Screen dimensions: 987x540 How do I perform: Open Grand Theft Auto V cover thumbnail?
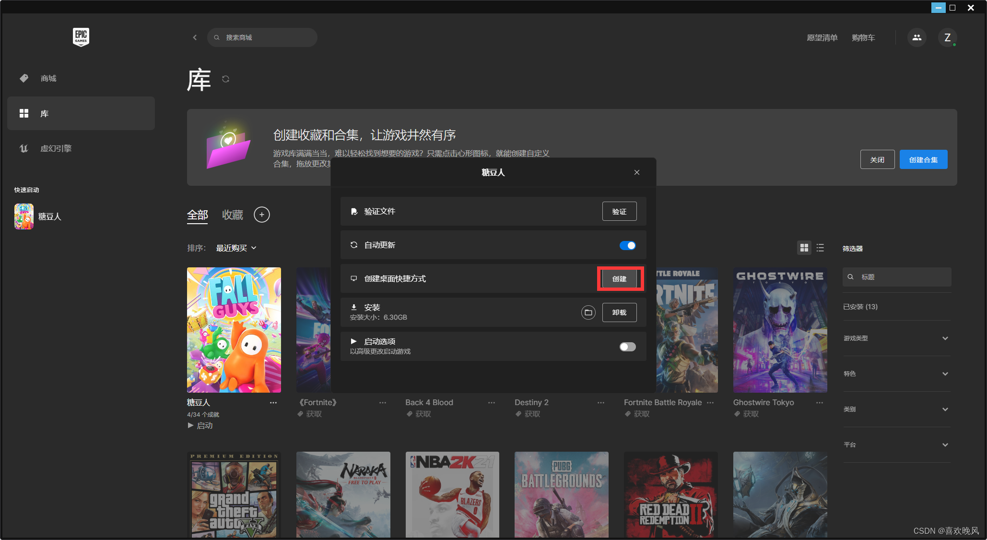tap(234, 494)
